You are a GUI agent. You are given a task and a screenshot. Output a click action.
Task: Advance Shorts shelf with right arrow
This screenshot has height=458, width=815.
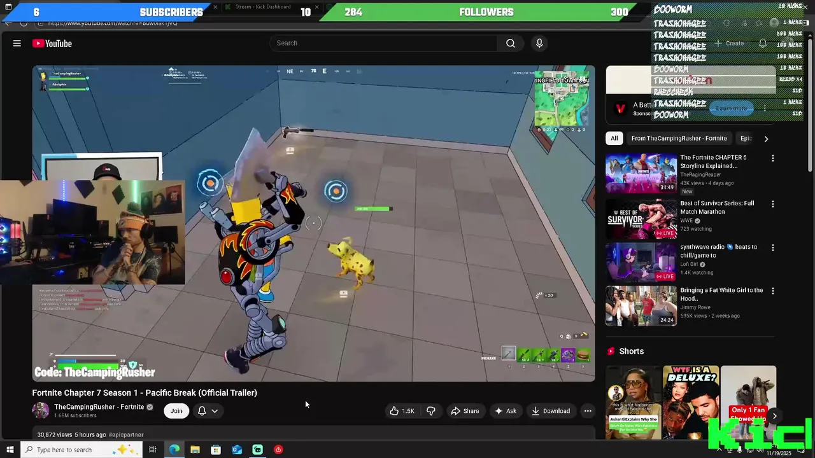point(774,416)
